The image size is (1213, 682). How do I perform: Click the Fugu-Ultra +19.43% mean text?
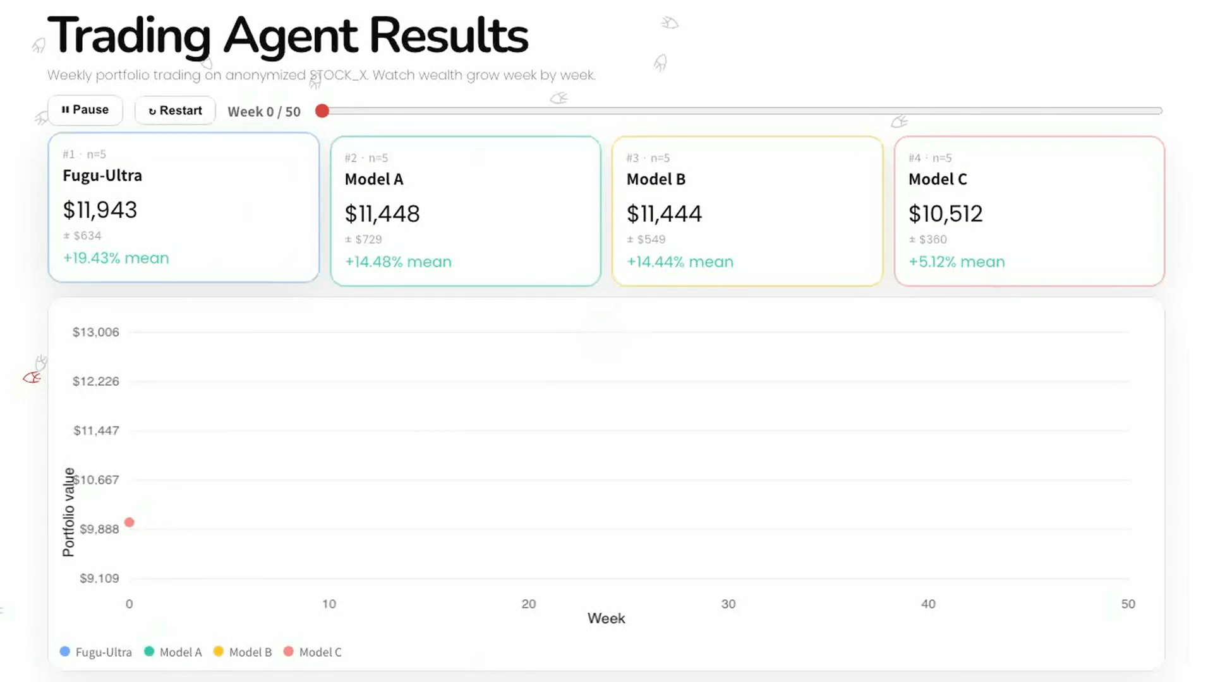tap(116, 258)
